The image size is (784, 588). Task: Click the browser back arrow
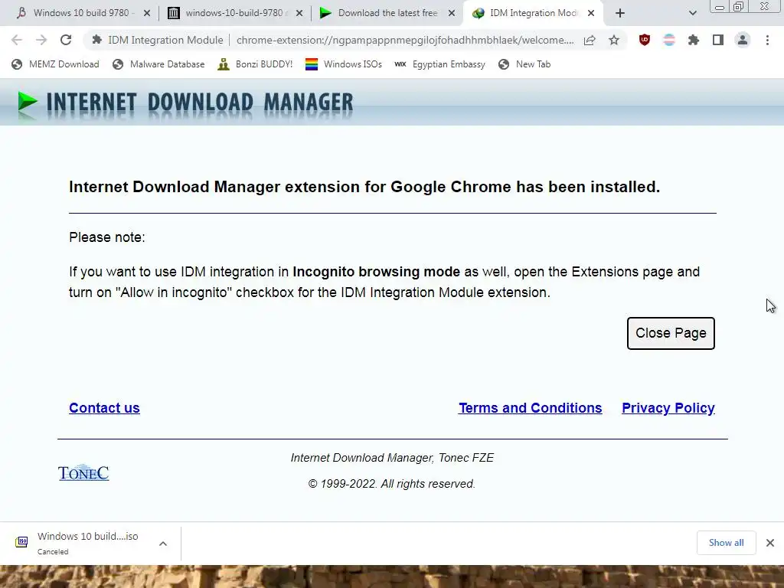pyautogui.click(x=17, y=40)
